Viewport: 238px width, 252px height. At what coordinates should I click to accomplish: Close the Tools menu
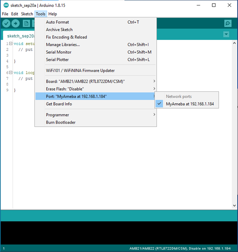(41, 14)
